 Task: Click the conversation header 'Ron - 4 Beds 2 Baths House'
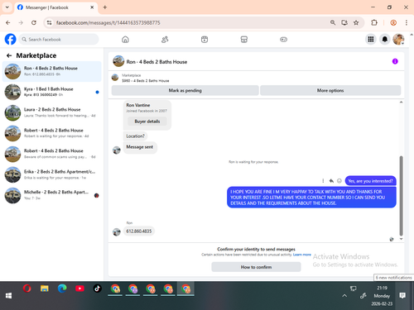pyautogui.click(x=156, y=62)
